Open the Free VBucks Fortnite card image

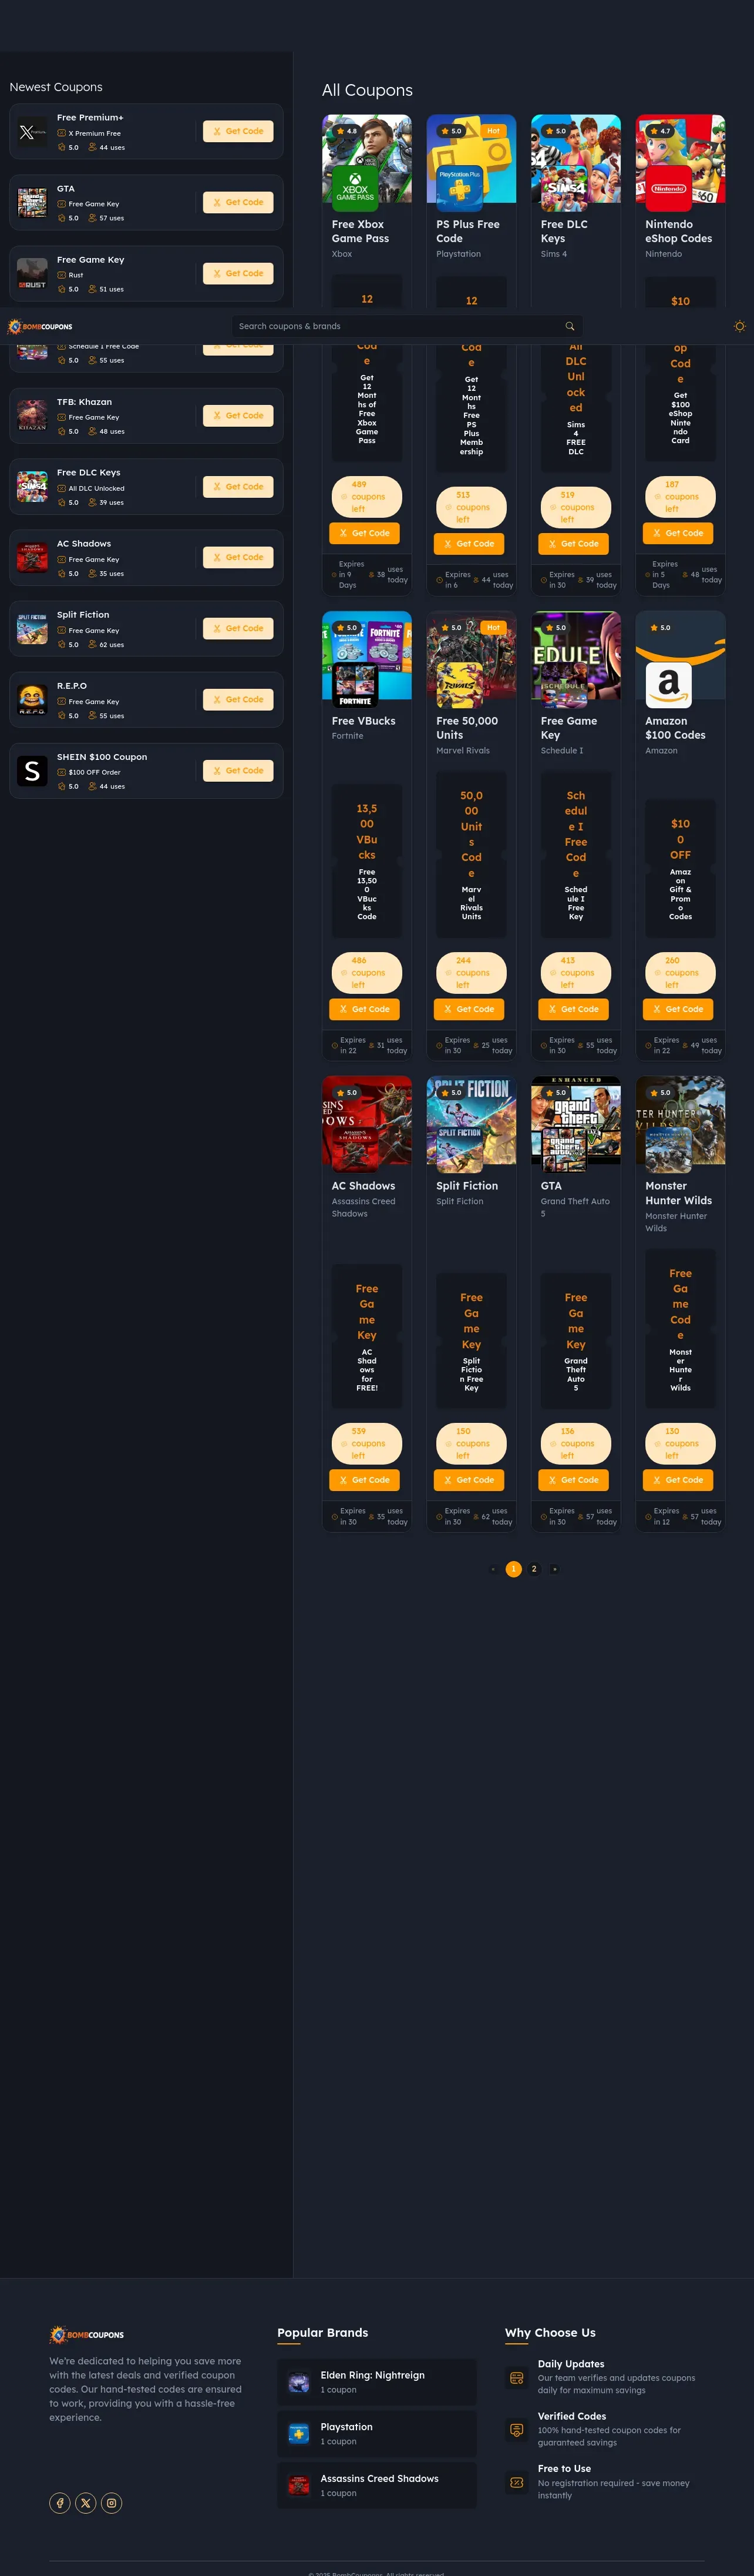pos(366,655)
